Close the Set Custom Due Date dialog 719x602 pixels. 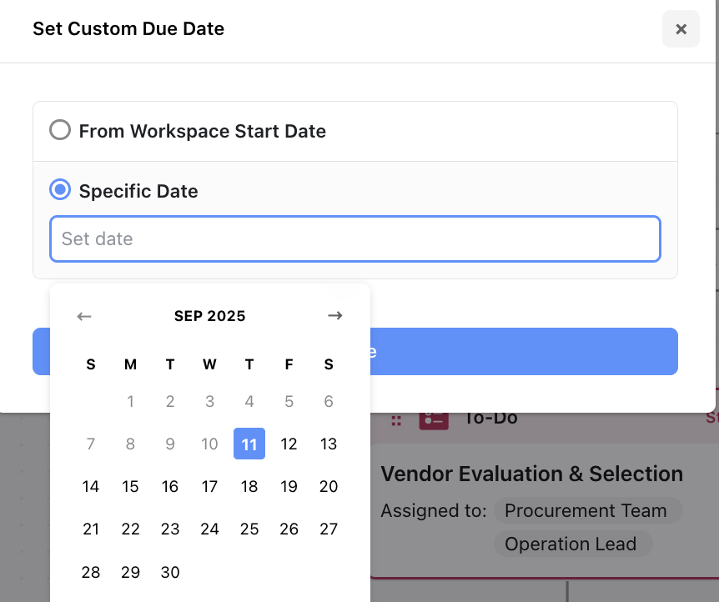click(681, 29)
